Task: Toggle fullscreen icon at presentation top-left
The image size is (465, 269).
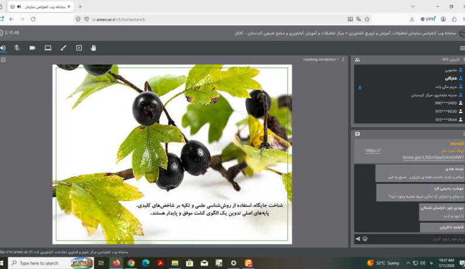Action: [x=4, y=60]
